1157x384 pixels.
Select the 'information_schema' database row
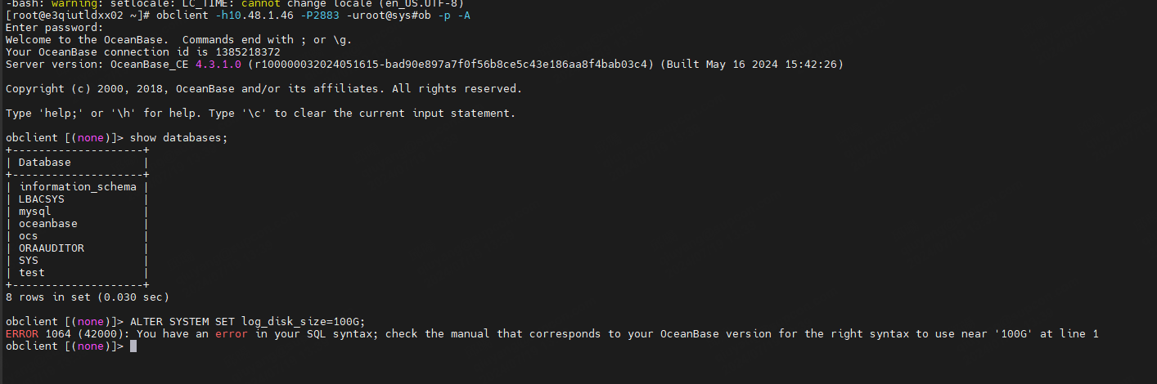78,187
